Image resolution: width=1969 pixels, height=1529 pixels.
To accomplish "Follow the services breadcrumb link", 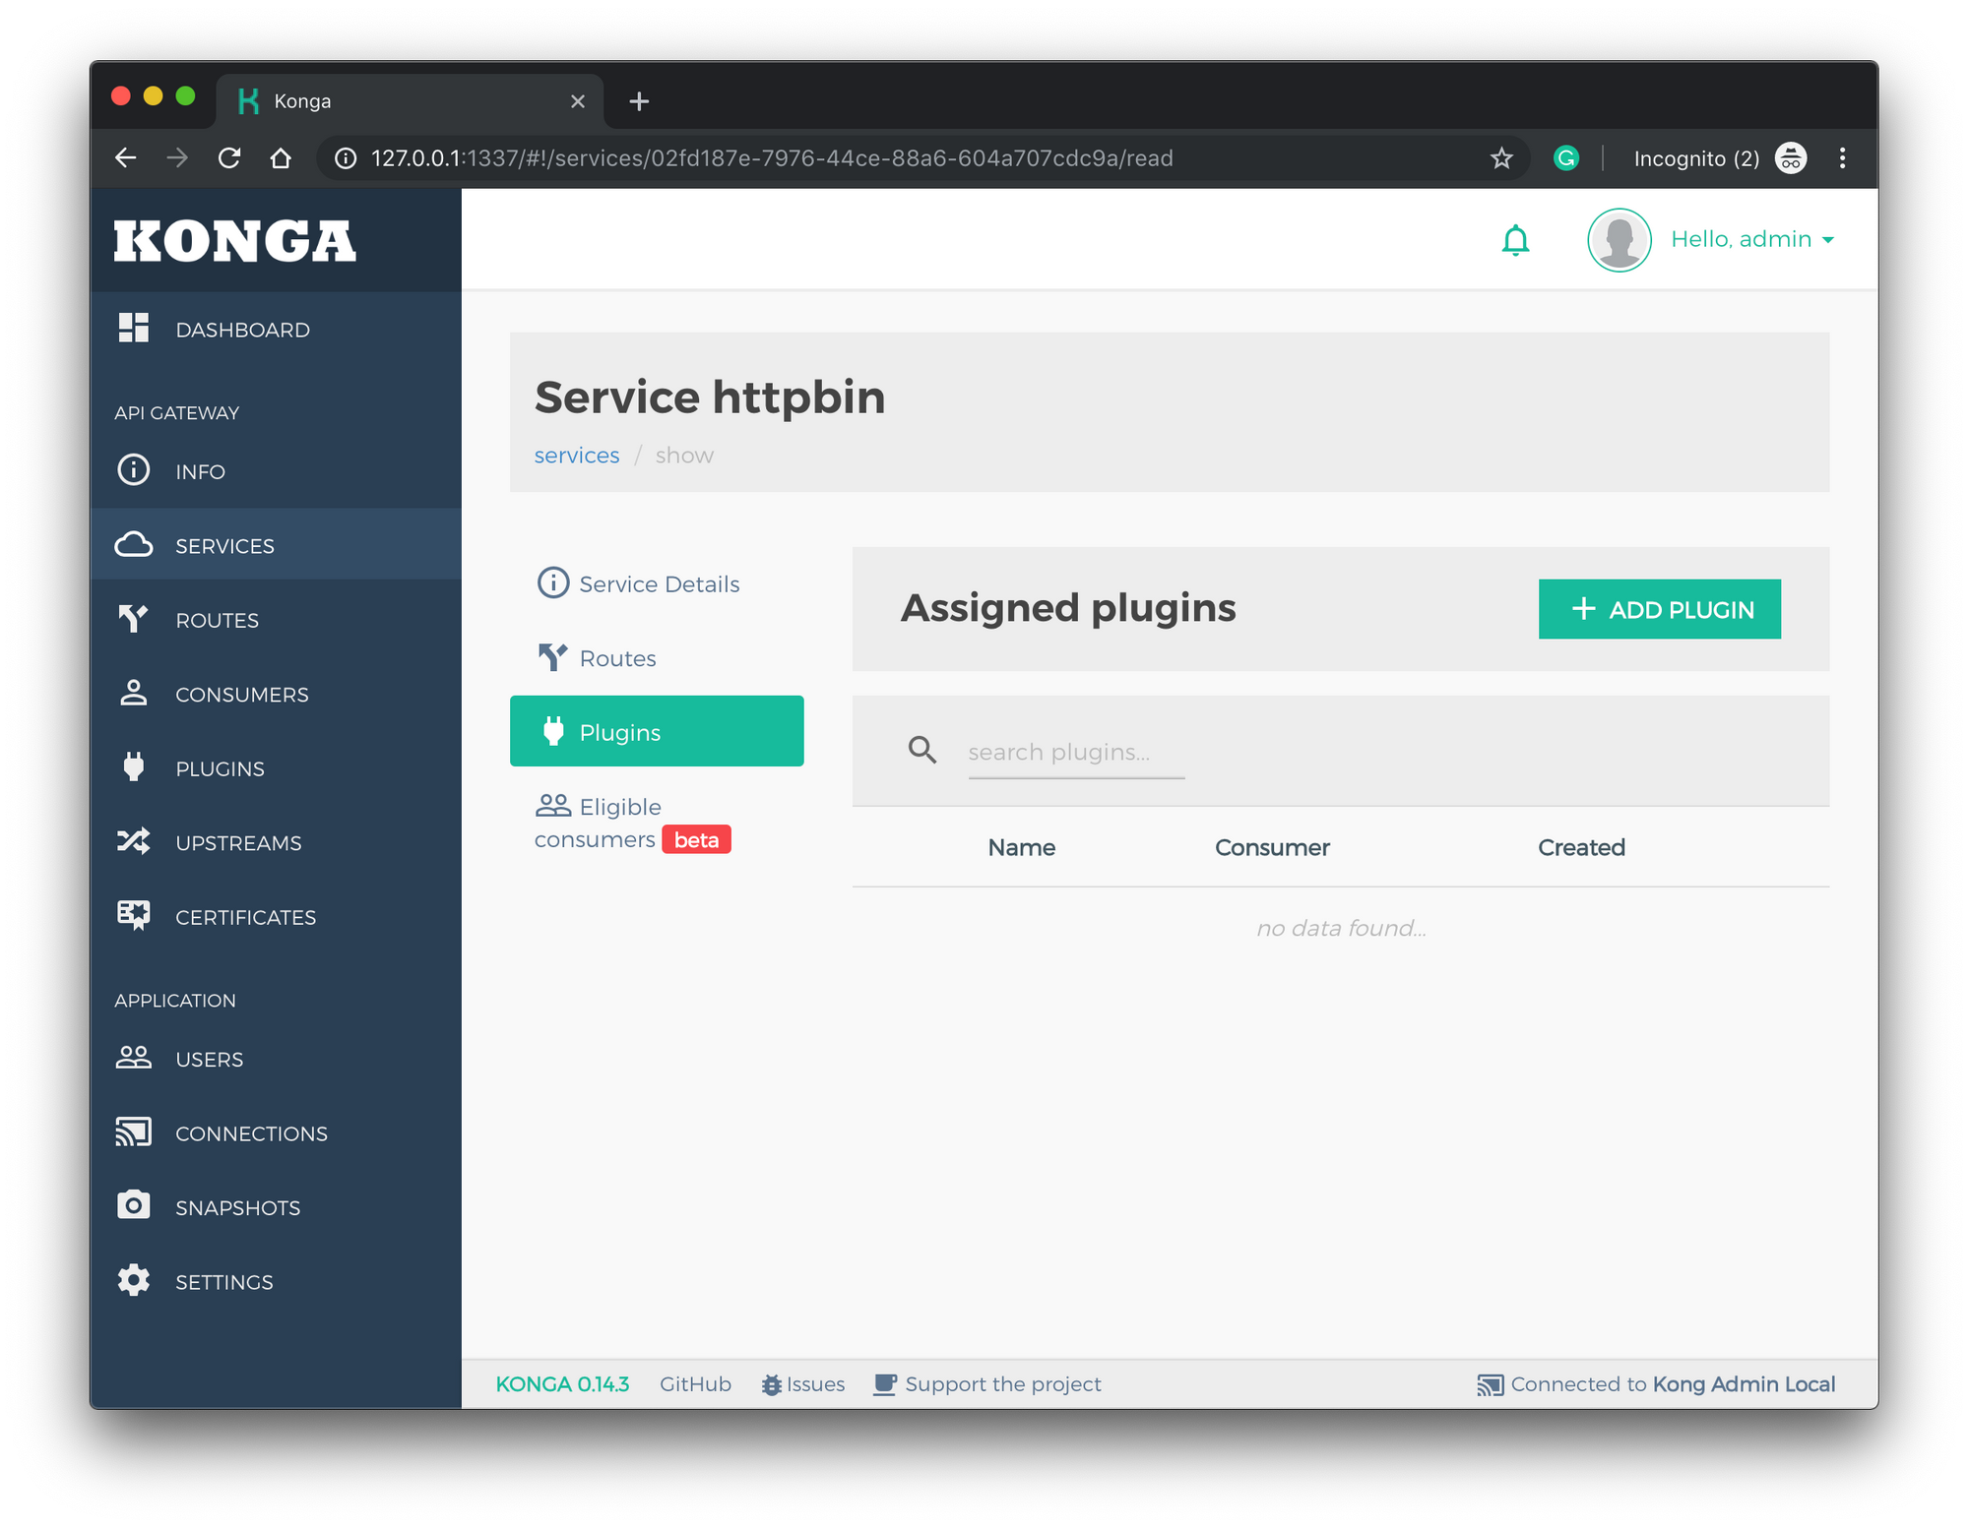I will (x=577, y=455).
